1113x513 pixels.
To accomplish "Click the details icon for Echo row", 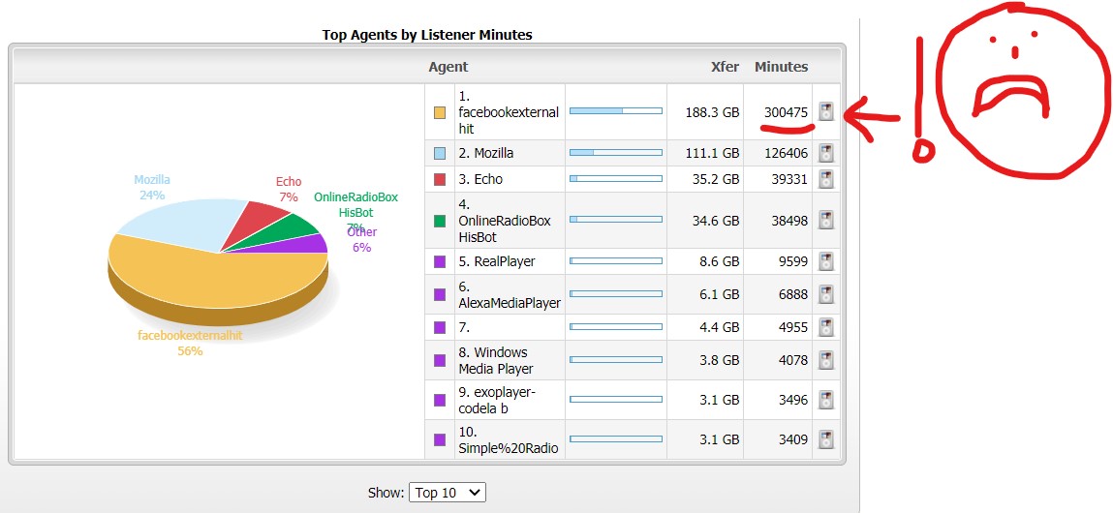I will (825, 179).
